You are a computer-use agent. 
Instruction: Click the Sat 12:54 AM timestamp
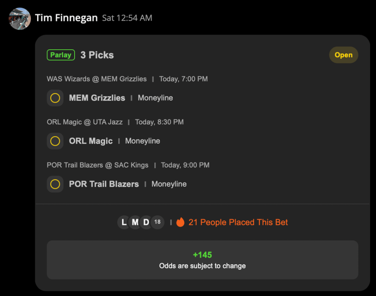[x=127, y=18]
